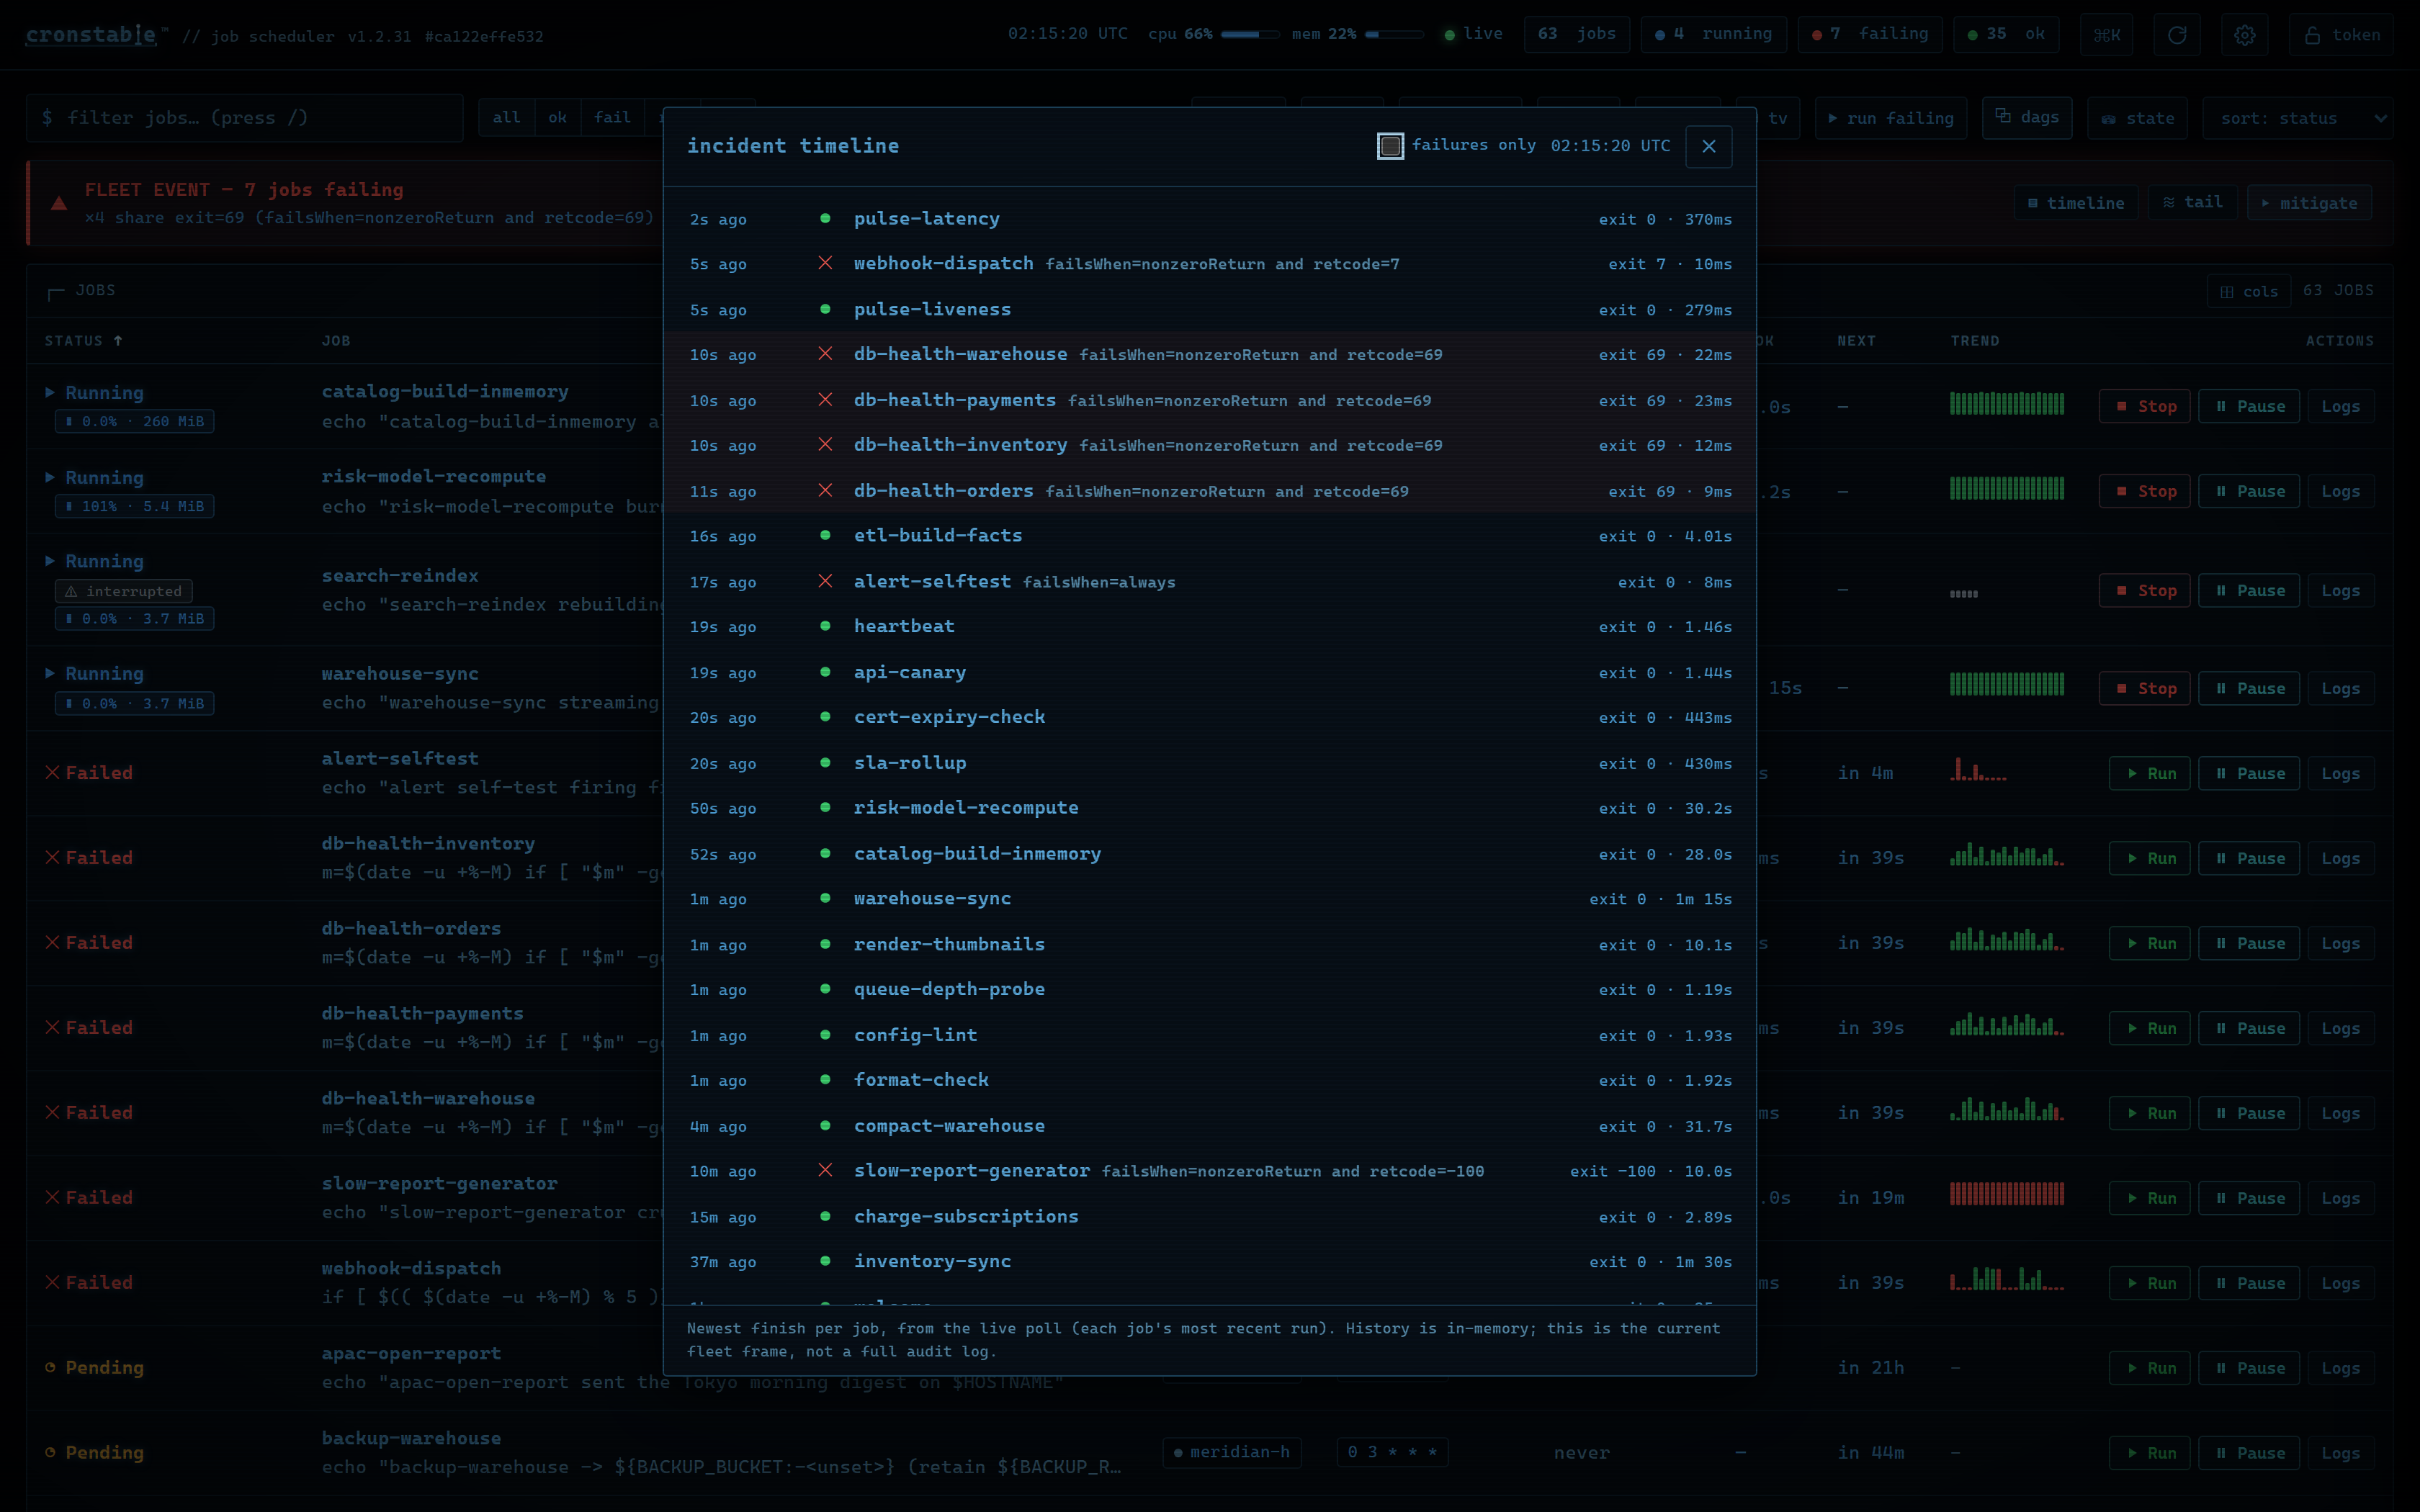Open the command palette shortcut icon

click(2107, 35)
